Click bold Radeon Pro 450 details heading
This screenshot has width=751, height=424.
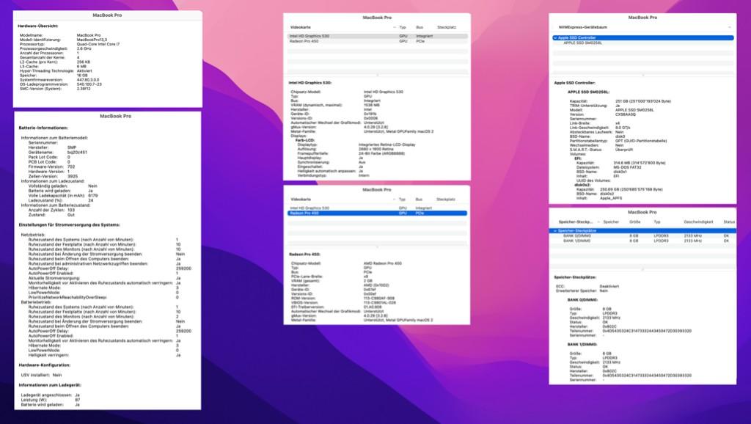point(304,255)
